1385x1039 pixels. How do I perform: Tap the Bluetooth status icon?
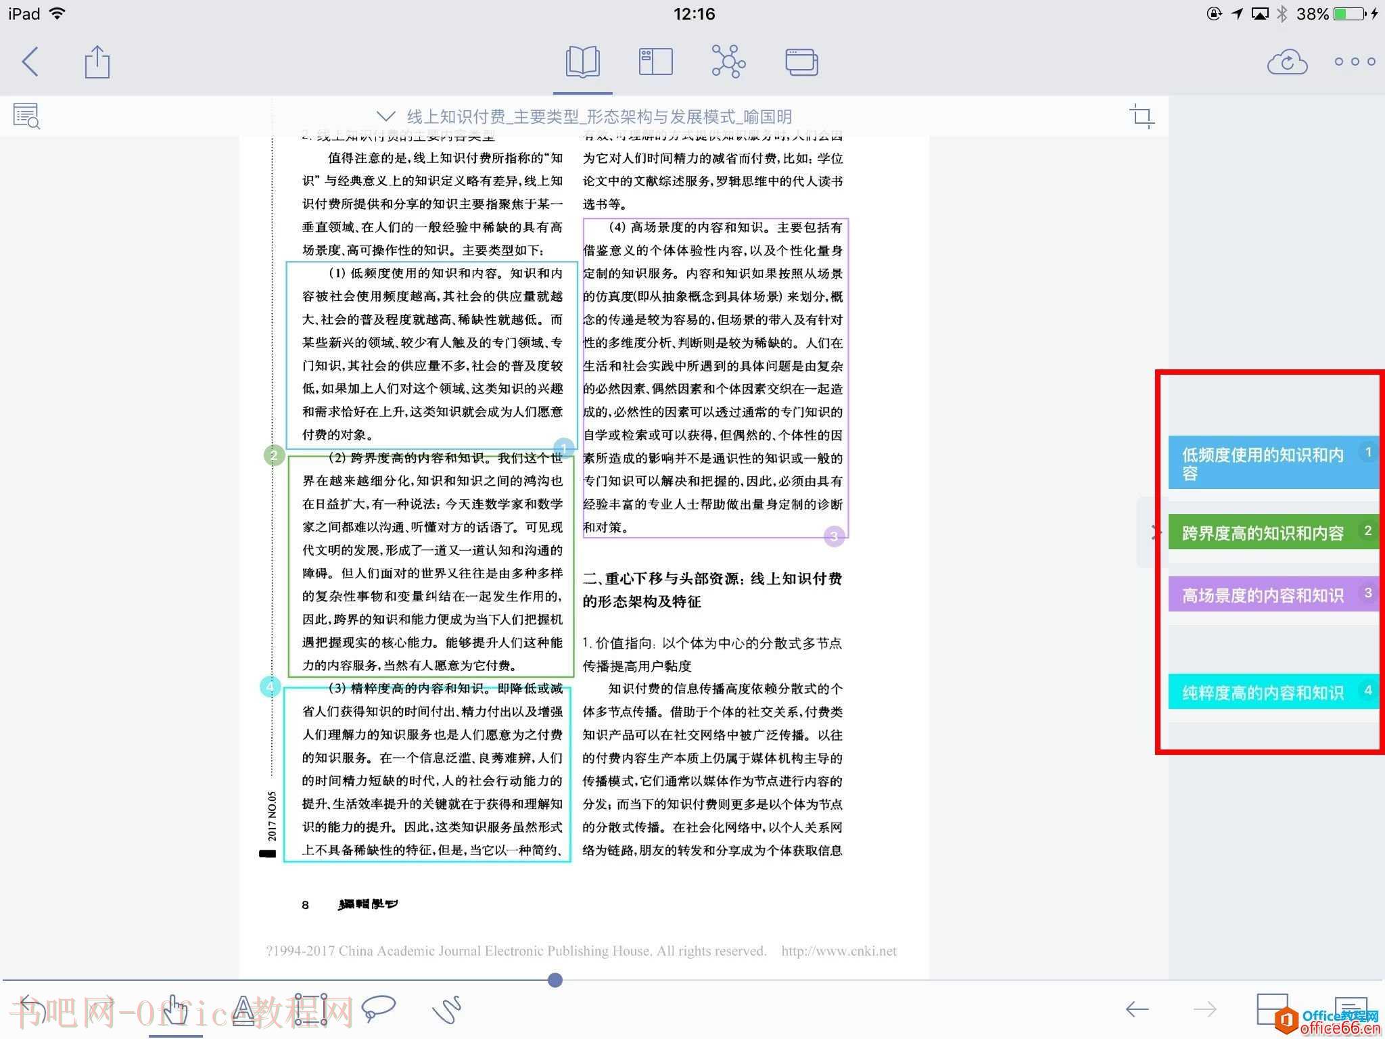point(1282,14)
